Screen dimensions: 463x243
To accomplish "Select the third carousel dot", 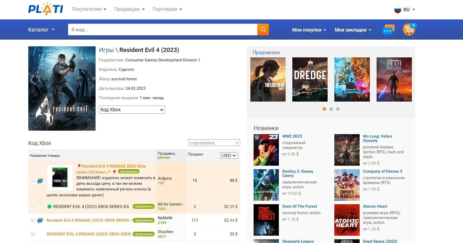I will 338,109.
